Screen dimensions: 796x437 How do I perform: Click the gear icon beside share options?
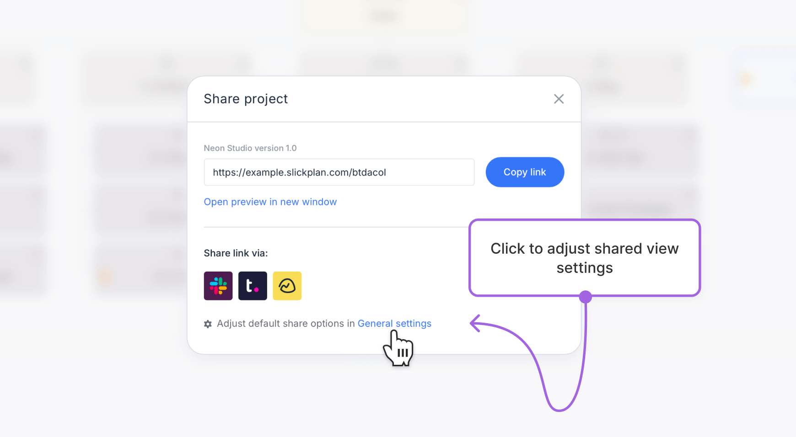[x=208, y=324]
